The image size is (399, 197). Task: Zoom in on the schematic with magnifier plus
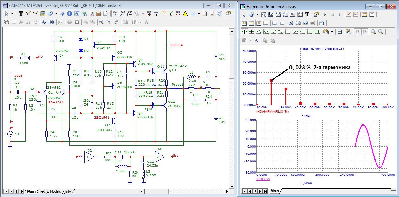point(102,22)
